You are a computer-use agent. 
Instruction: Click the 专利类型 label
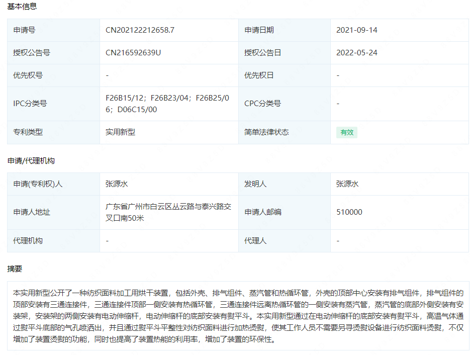28,132
